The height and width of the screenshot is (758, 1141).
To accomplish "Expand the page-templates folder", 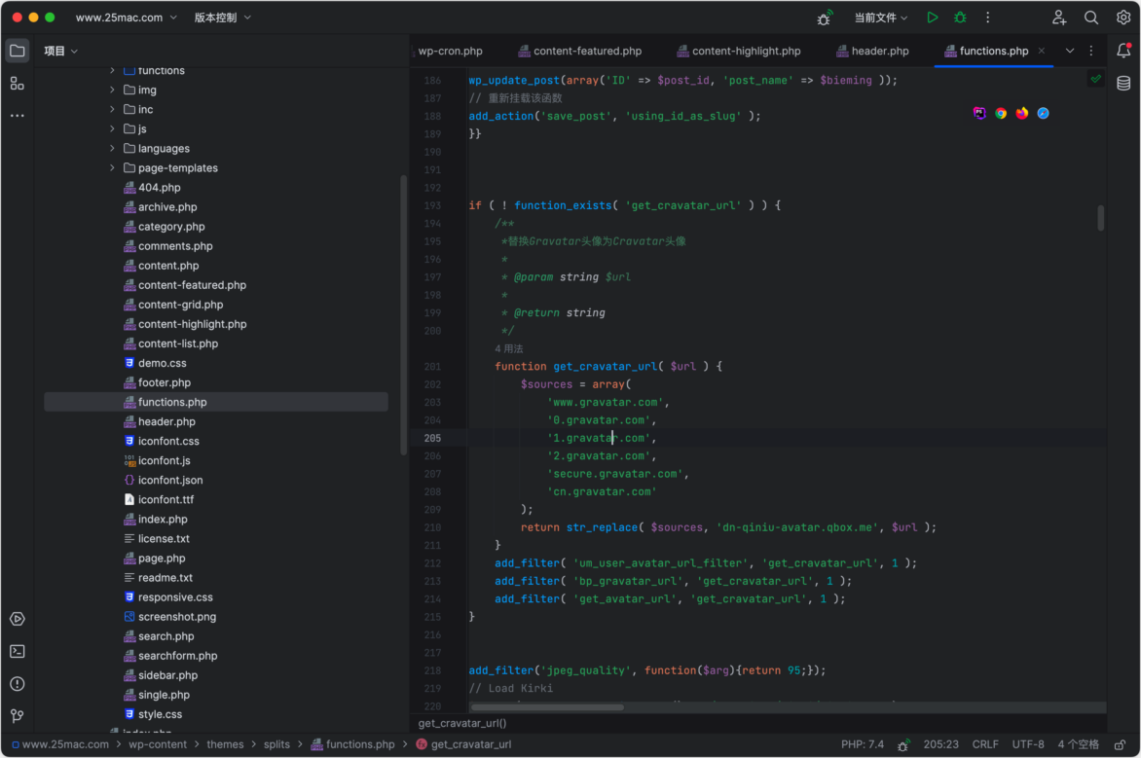I will (x=112, y=168).
